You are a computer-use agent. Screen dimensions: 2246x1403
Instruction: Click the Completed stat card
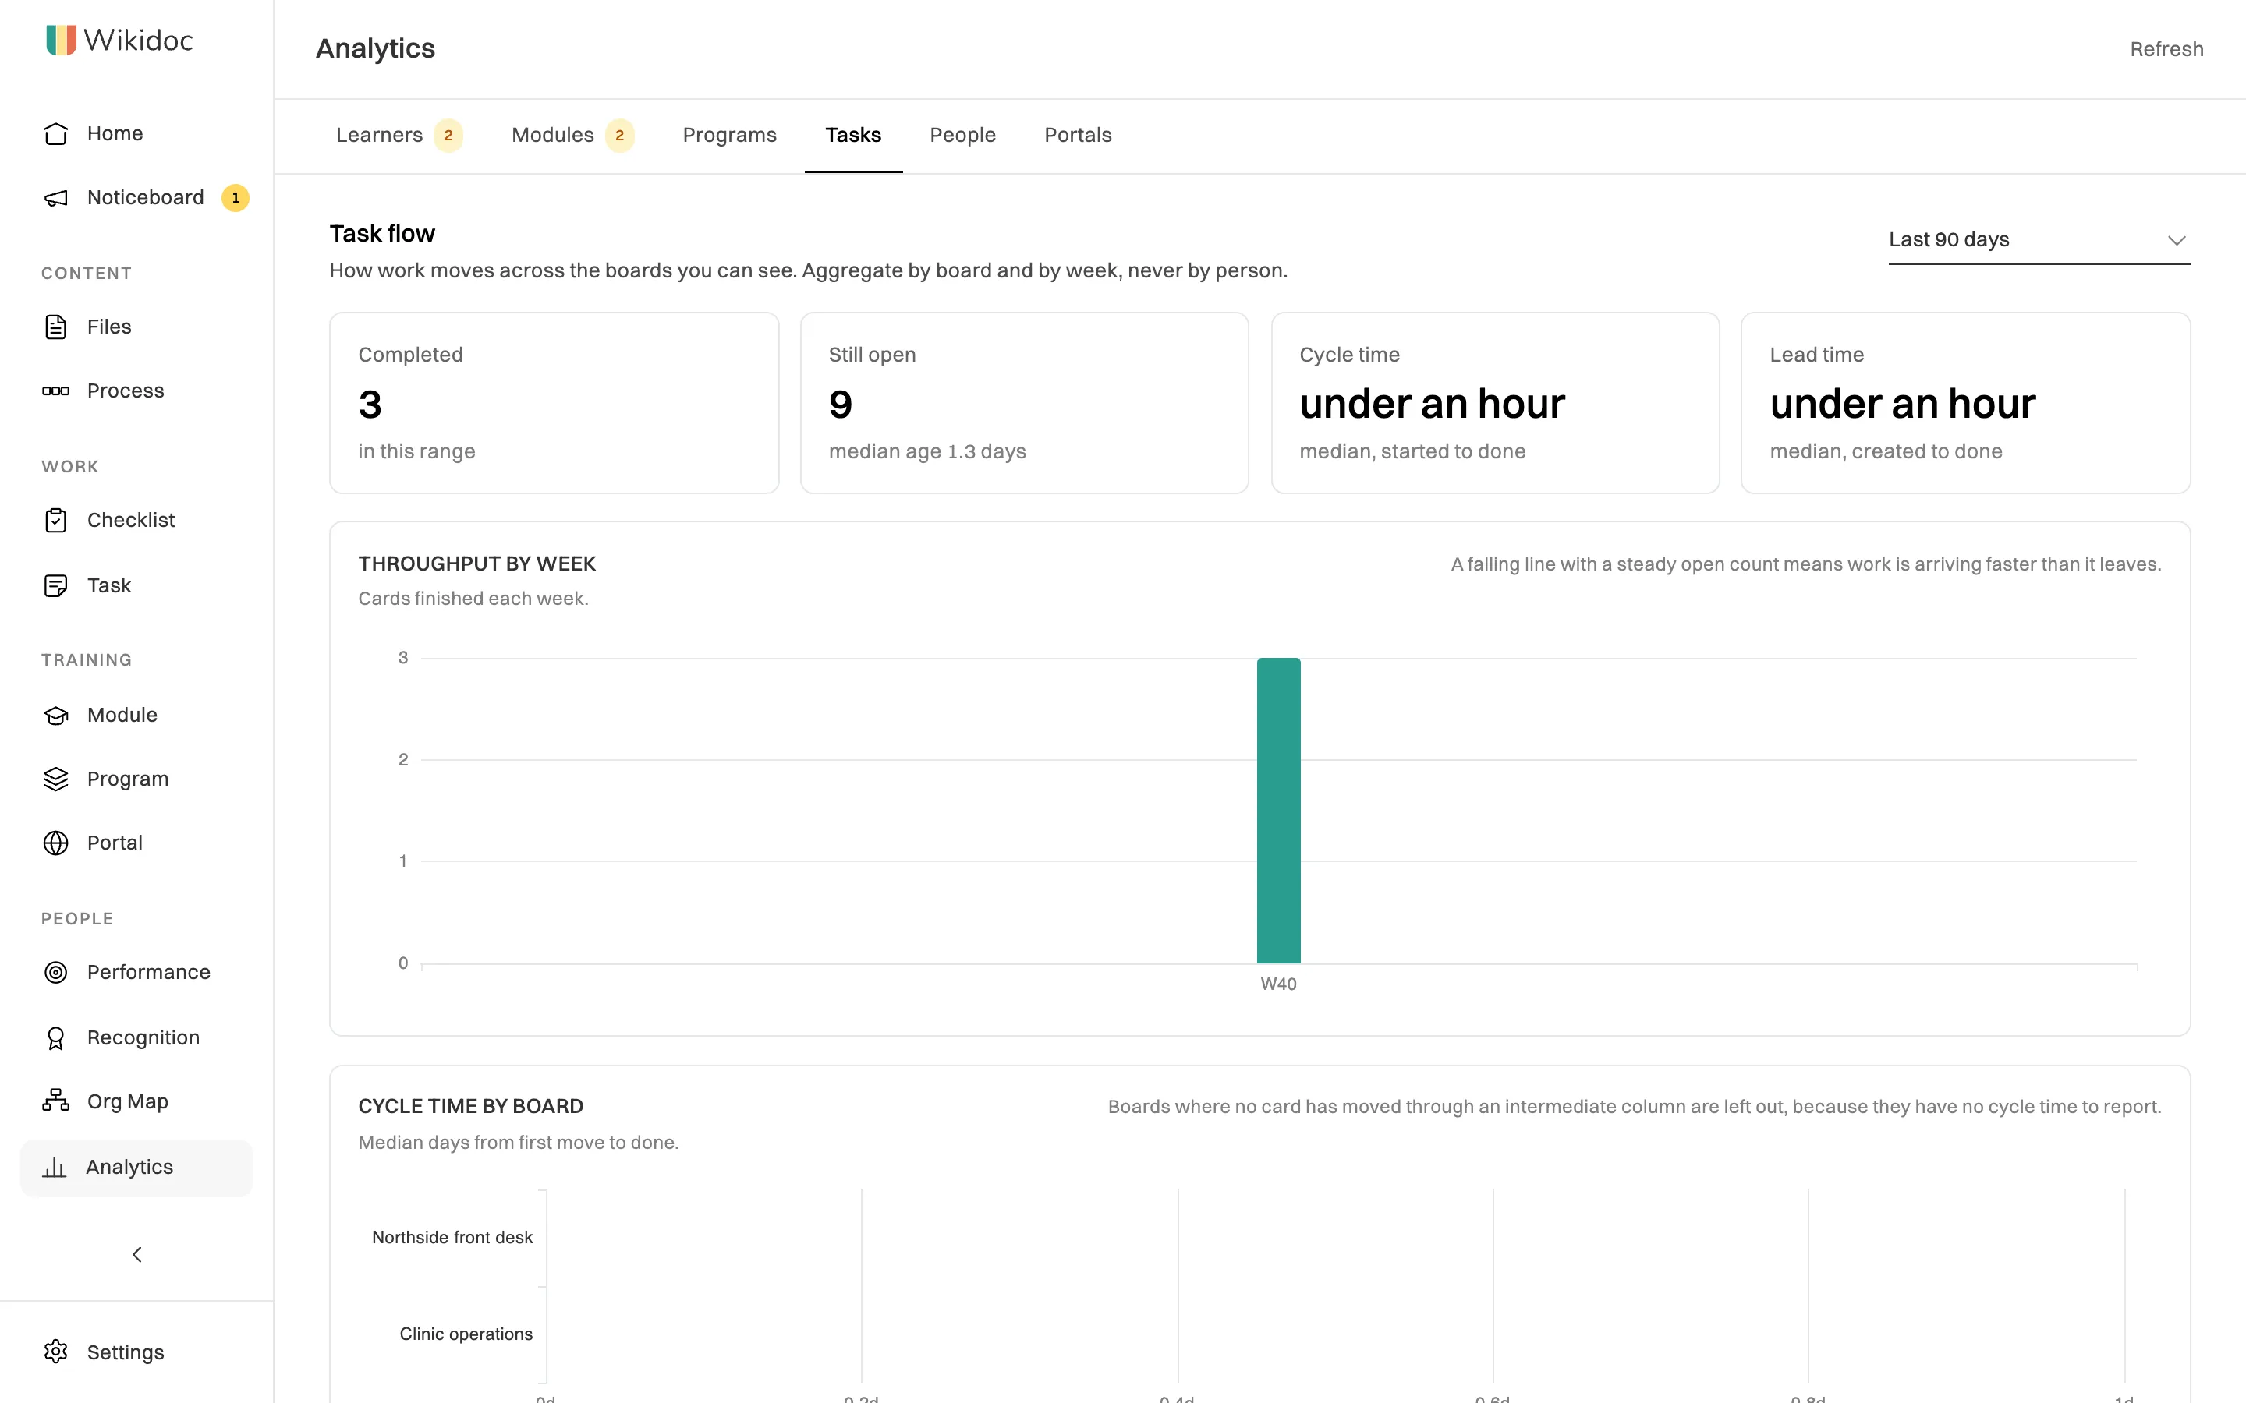tap(554, 403)
